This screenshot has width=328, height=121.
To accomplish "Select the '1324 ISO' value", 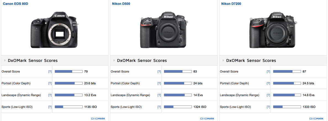I will point(200,107).
